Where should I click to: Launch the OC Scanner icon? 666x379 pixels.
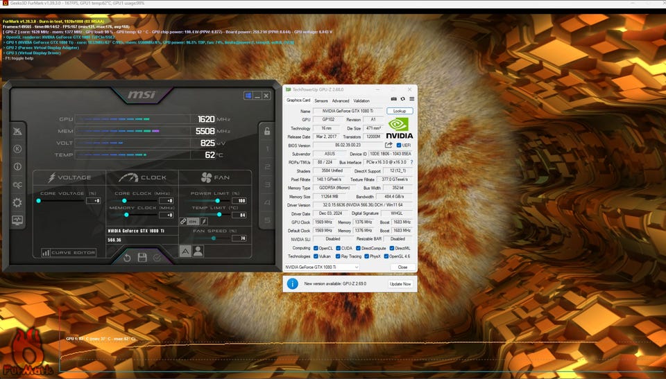[17, 184]
